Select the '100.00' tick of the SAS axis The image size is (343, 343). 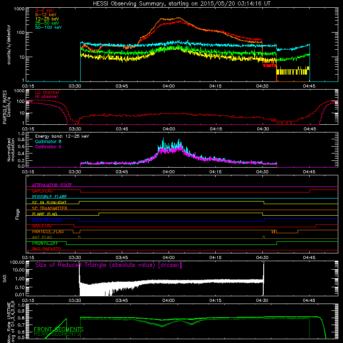(17, 262)
